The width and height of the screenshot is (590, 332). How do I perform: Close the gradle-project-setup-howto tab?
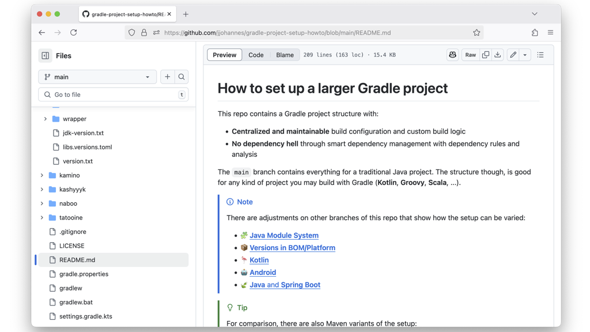tap(169, 14)
